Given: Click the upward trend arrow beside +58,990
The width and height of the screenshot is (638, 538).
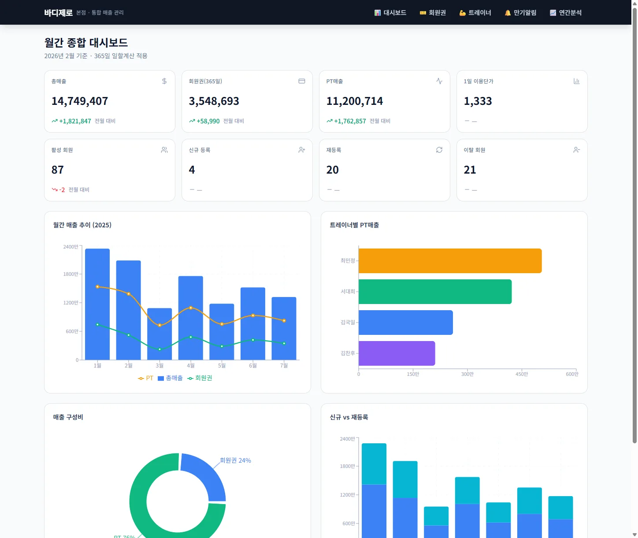Looking at the screenshot, I should pyautogui.click(x=192, y=121).
